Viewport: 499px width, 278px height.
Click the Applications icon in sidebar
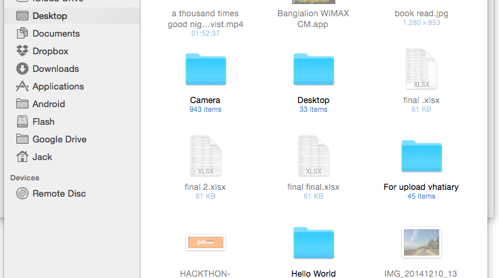pyautogui.click(x=22, y=86)
